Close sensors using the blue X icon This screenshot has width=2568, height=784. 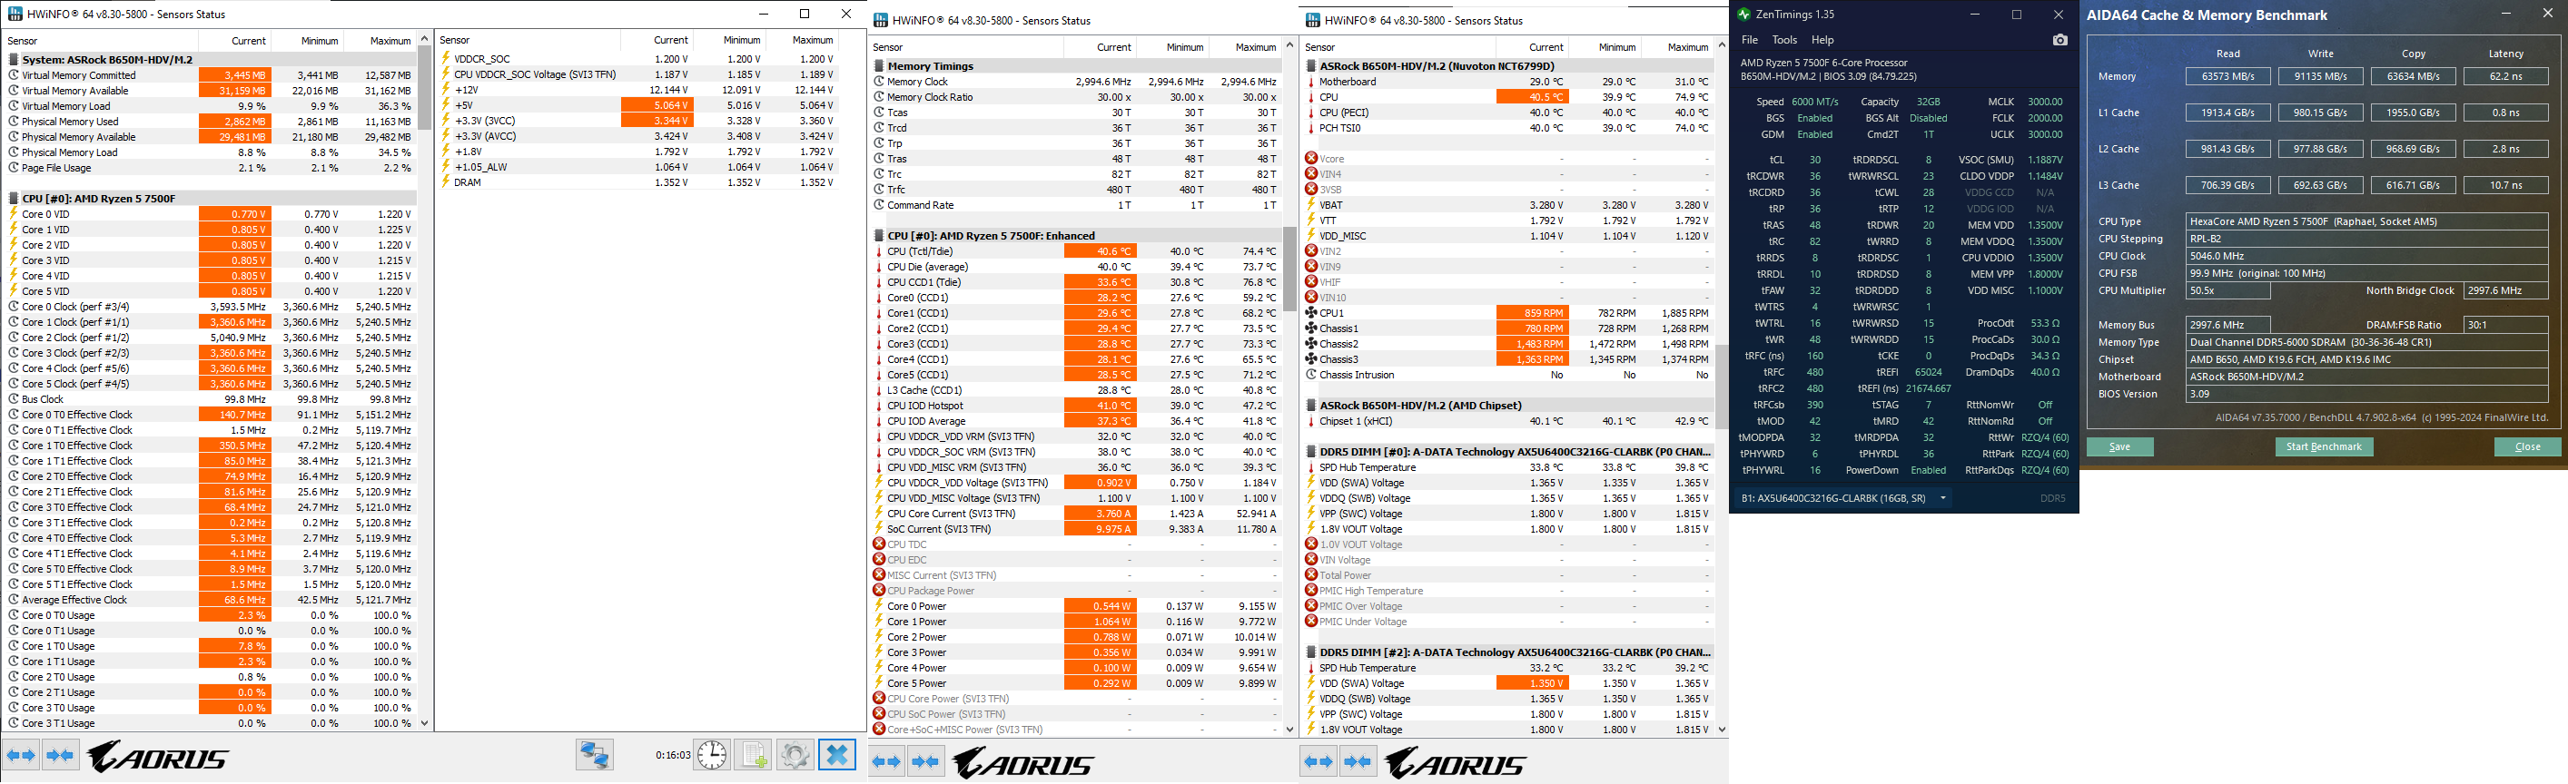[x=836, y=755]
